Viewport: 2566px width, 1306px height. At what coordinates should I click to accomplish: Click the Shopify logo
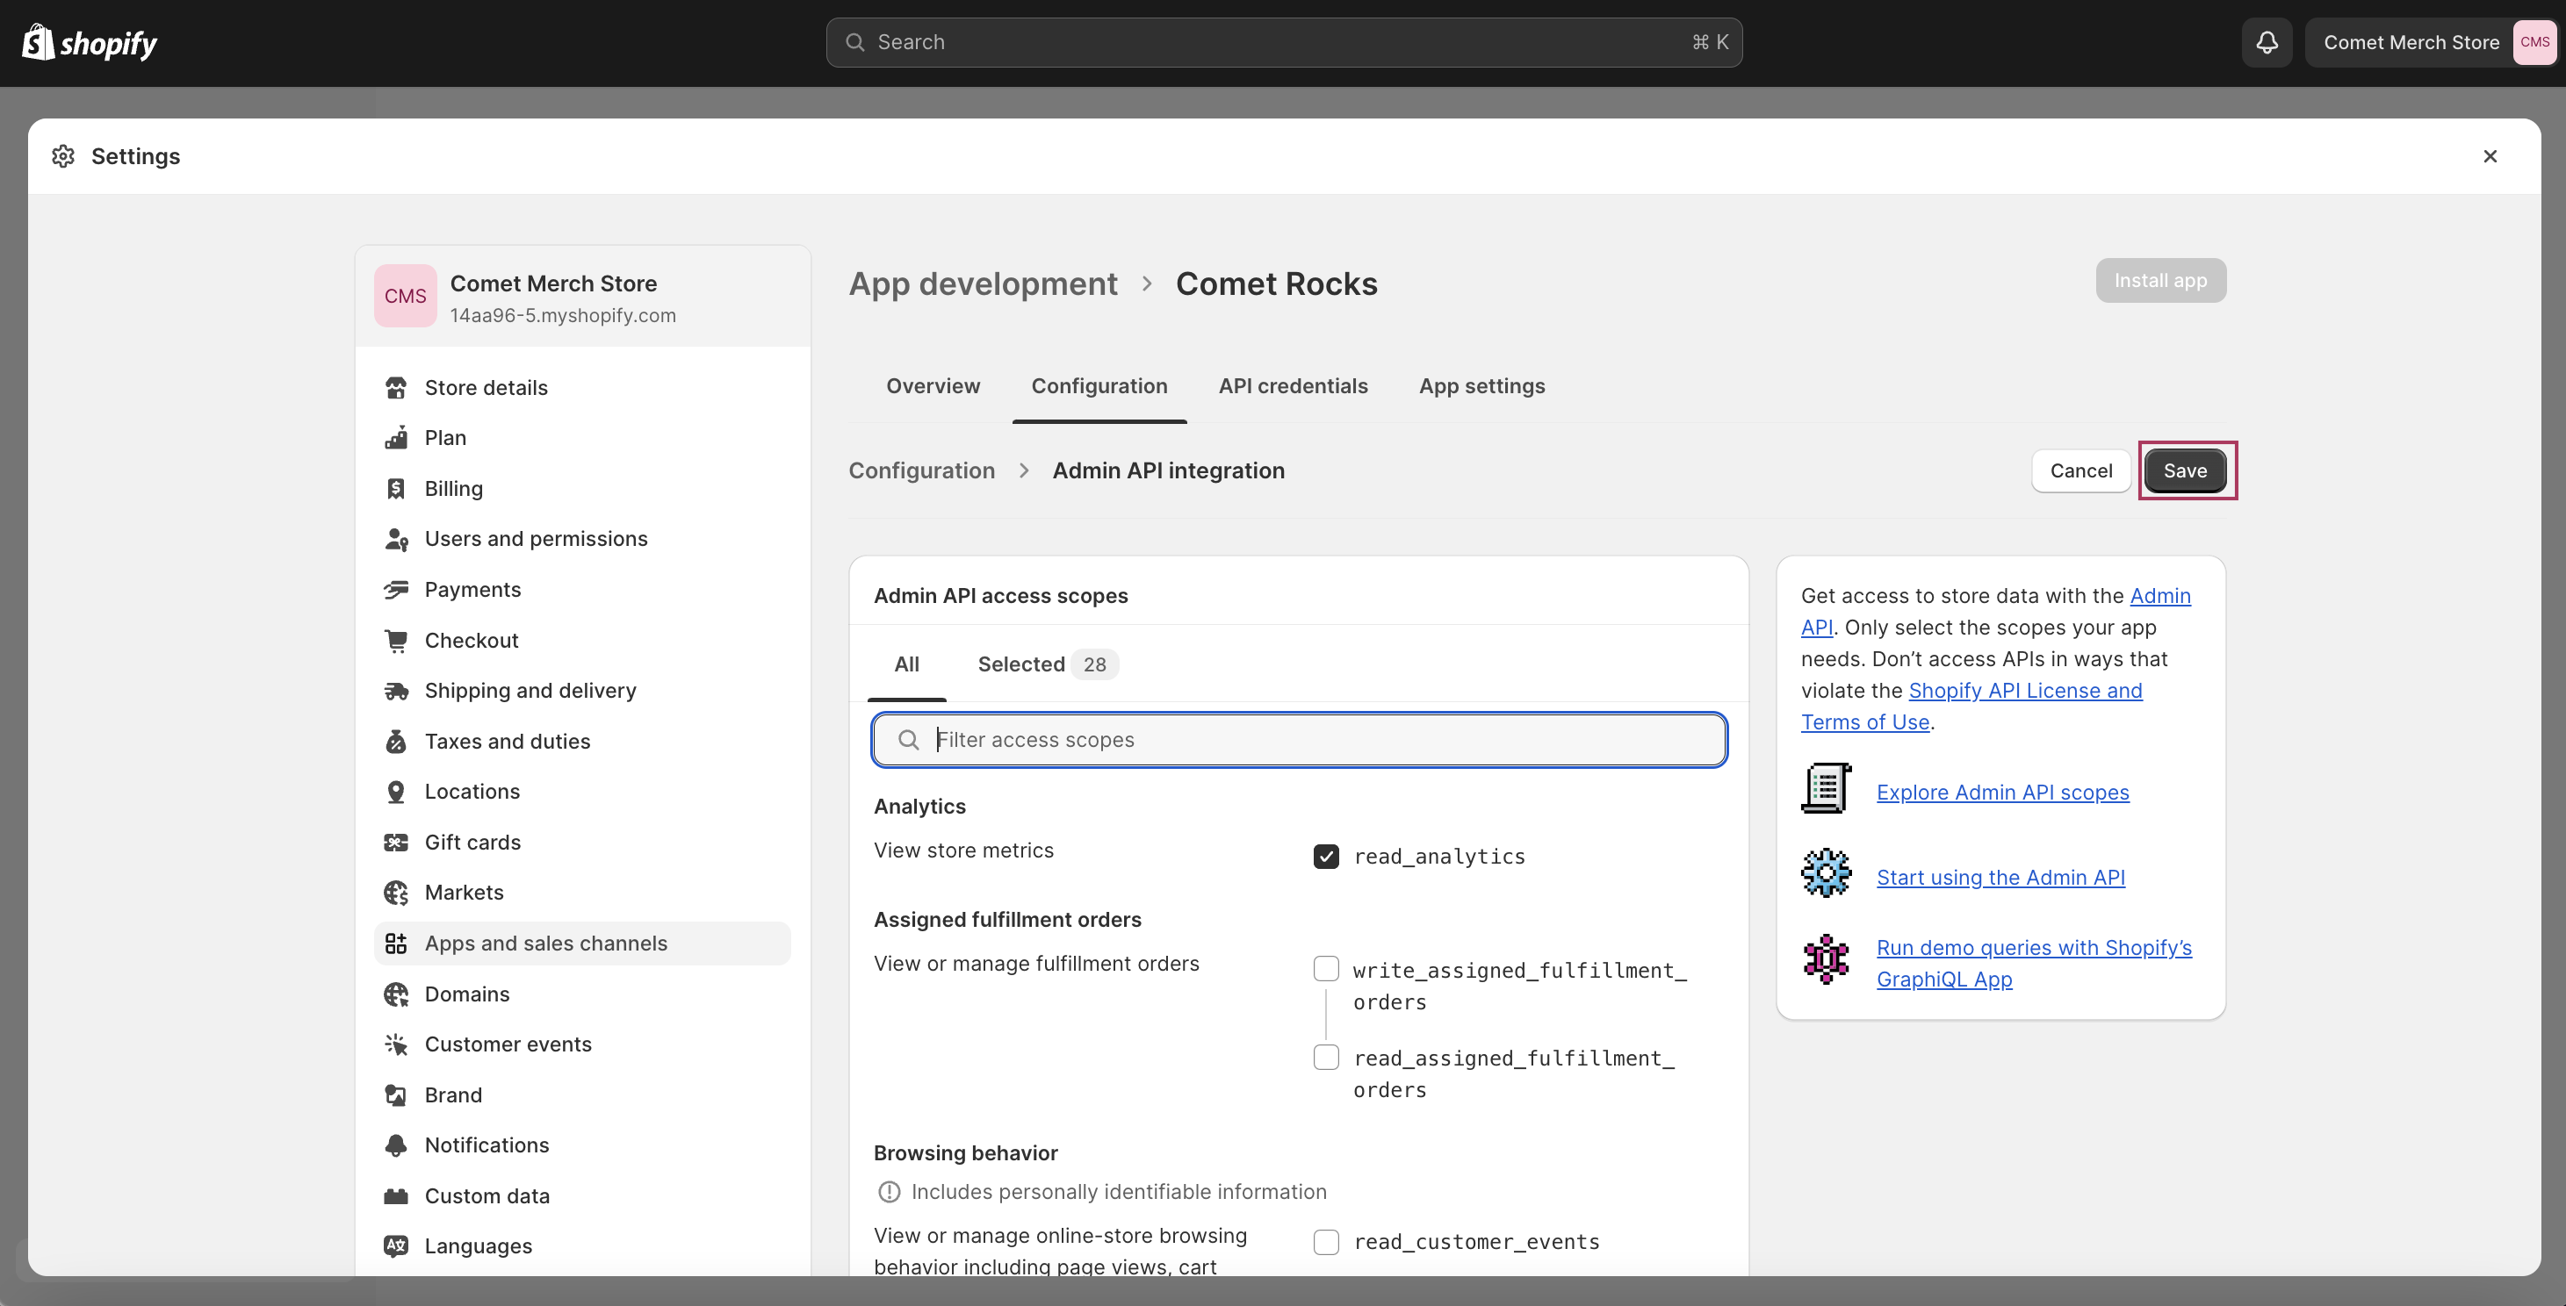pyautogui.click(x=90, y=43)
